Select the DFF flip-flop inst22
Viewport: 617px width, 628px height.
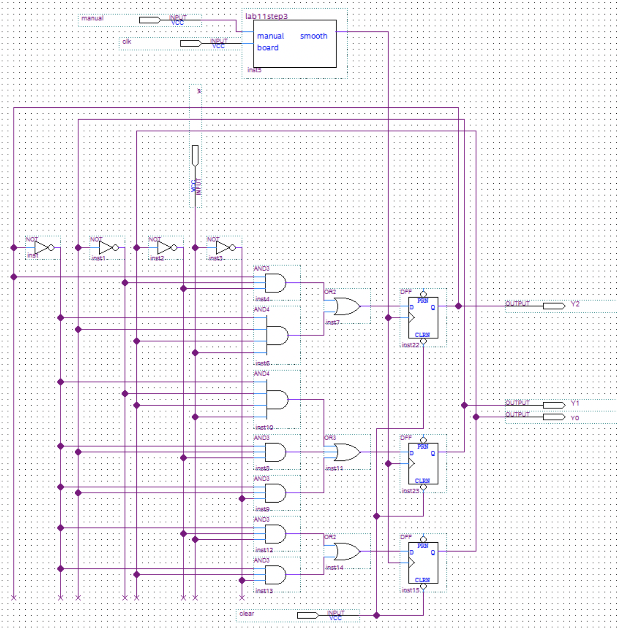point(423,318)
